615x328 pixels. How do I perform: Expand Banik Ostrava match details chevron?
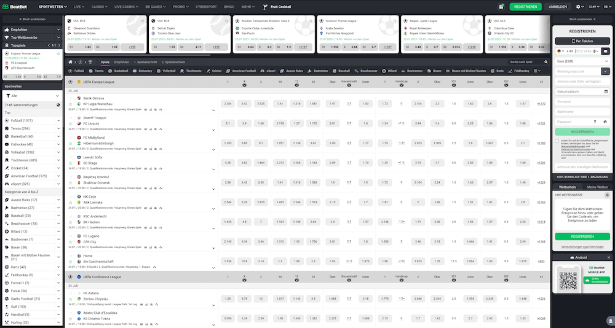click(x=213, y=111)
